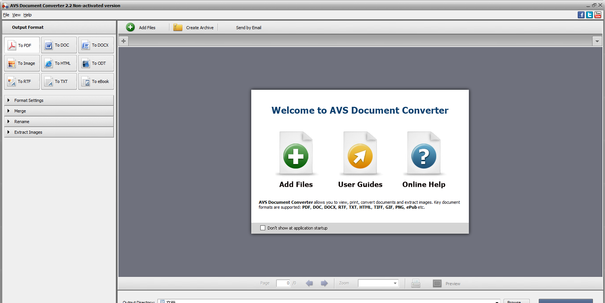605x303 pixels.
Task: Select the To TXT output format
Action: (59, 81)
